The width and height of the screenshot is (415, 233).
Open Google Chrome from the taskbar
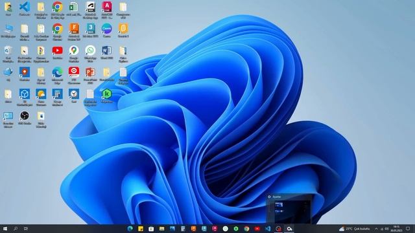click(246, 228)
